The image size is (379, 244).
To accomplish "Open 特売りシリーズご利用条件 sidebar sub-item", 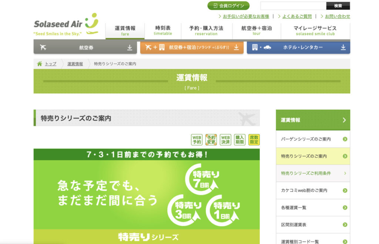I will tap(313, 173).
